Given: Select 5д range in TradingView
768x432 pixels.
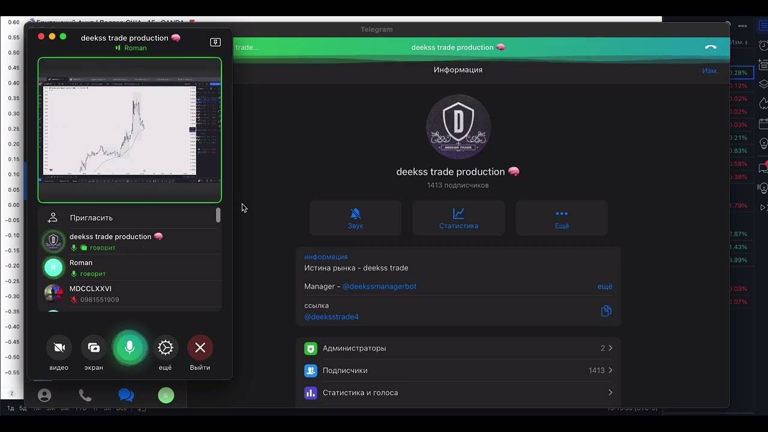Looking at the screenshot, I should [23, 409].
